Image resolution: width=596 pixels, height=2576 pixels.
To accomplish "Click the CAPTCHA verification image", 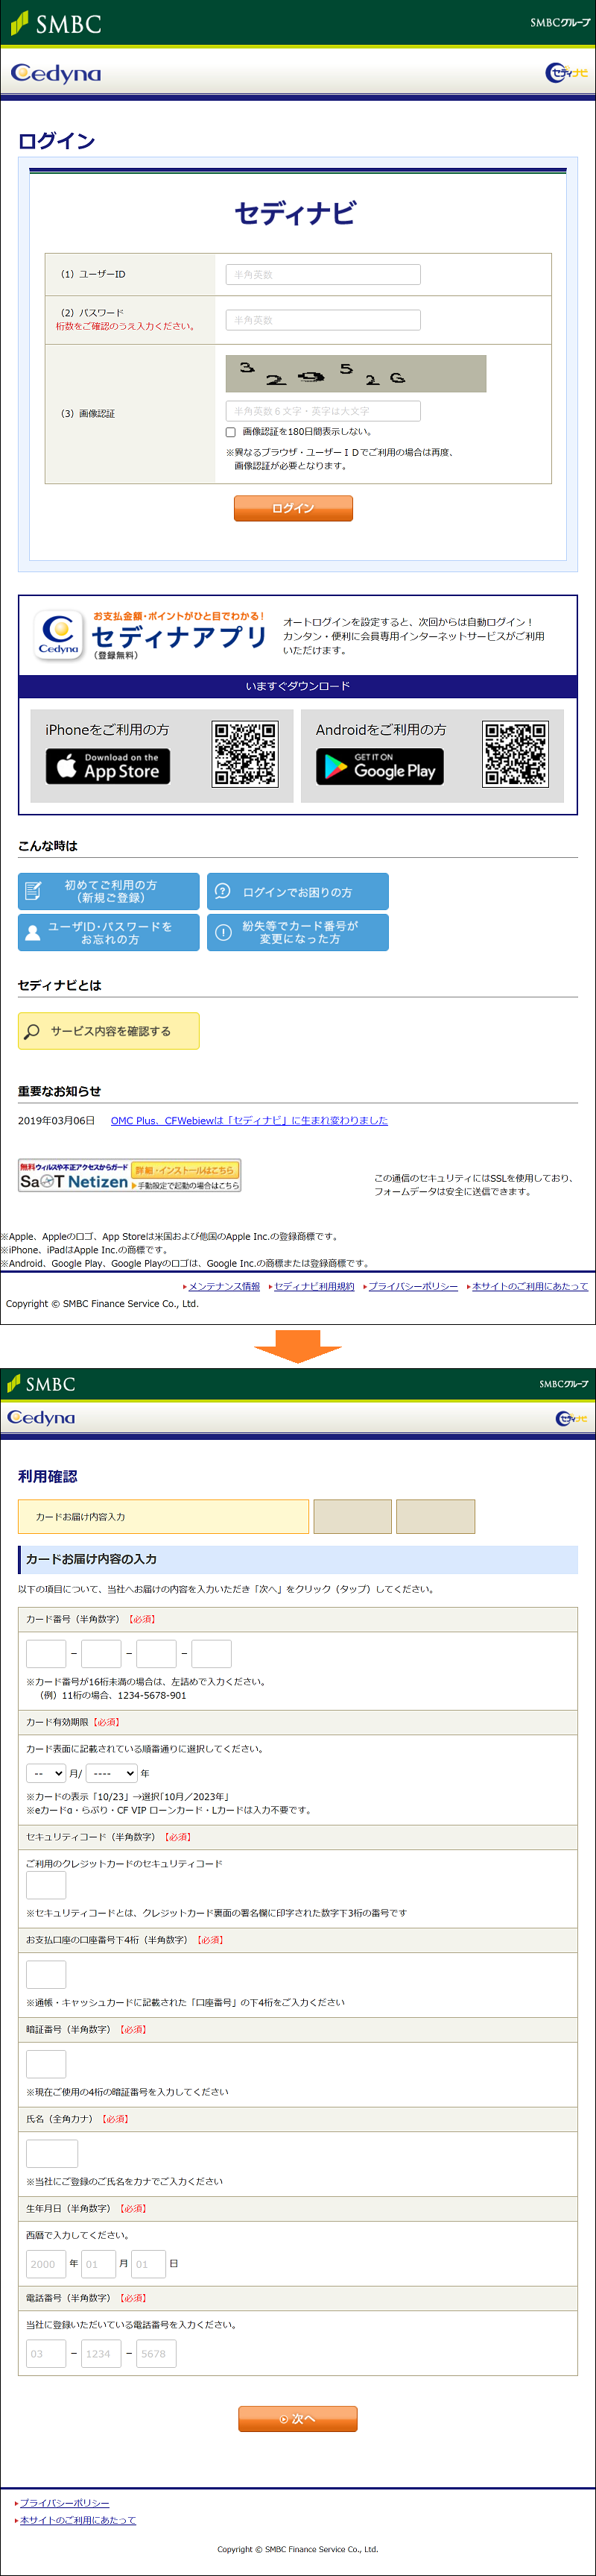I will [355, 374].
